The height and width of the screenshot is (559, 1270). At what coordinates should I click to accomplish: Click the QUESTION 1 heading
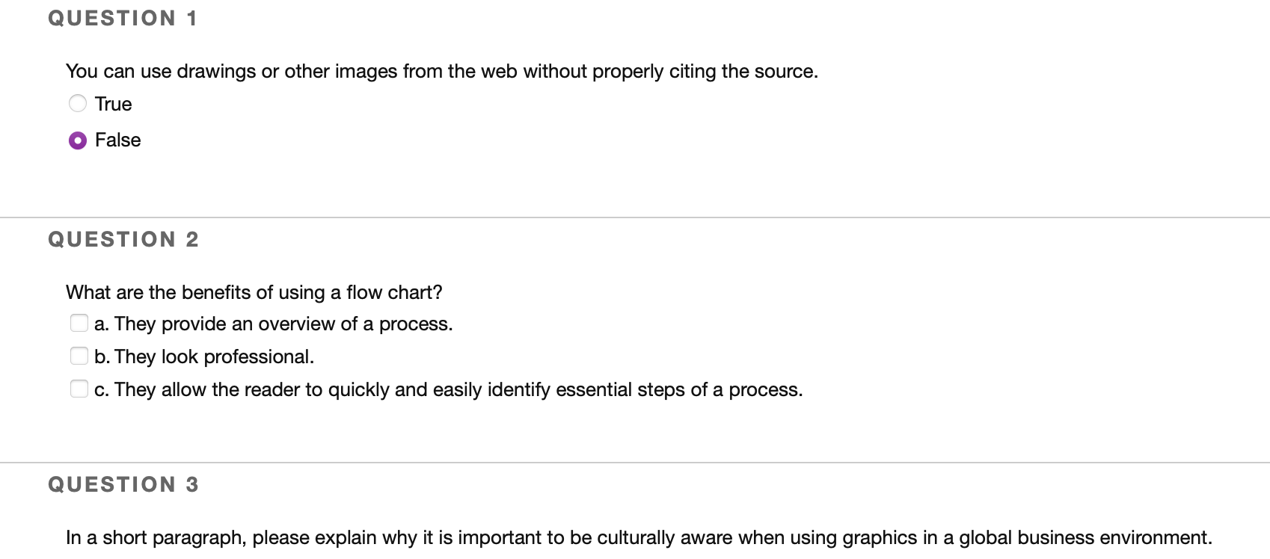[x=123, y=18]
